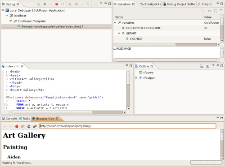Screen dimensions: 225x167
Task: Click the editor horizontal scrollbar right arrow
Action: coord(124,112)
